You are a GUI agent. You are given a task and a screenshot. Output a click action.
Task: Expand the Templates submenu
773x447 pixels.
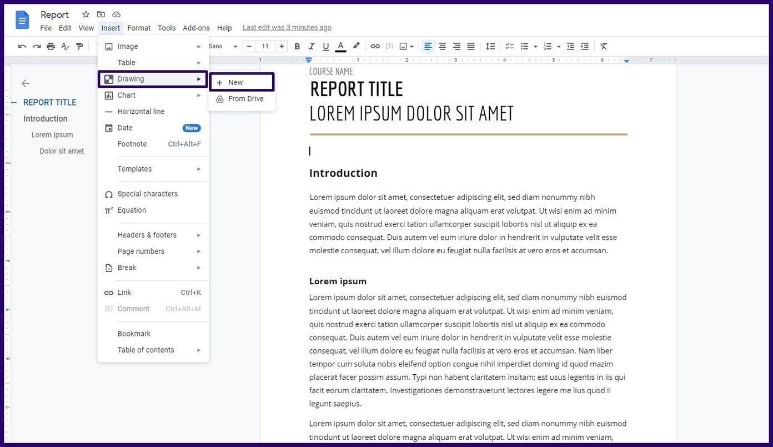coord(153,169)
